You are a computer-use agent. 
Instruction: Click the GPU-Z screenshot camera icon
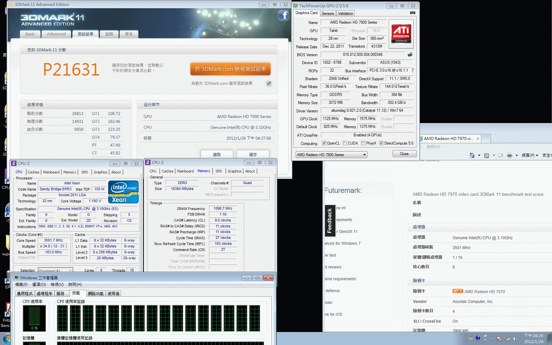click(x=413, y=13)
